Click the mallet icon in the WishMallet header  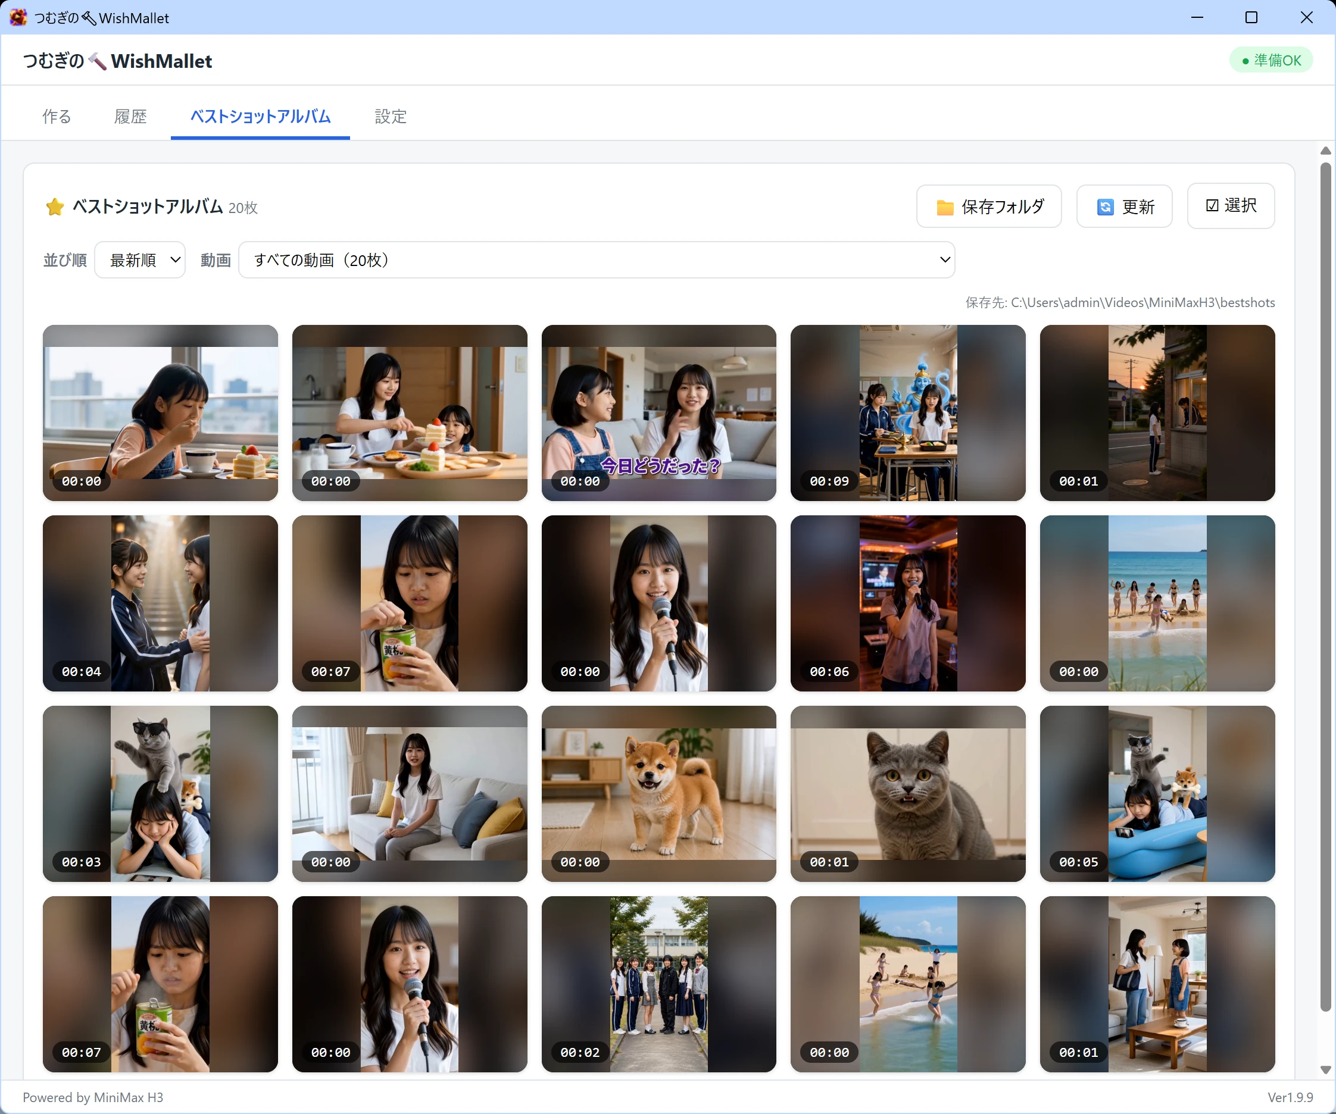coord(96,61)
